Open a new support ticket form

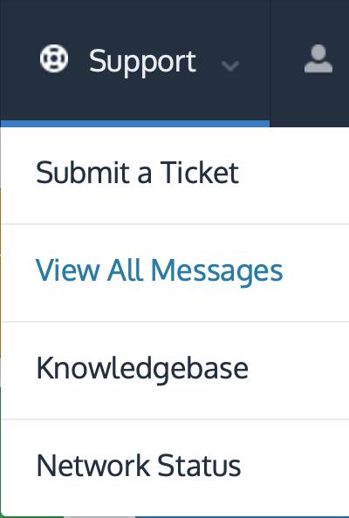137,173
